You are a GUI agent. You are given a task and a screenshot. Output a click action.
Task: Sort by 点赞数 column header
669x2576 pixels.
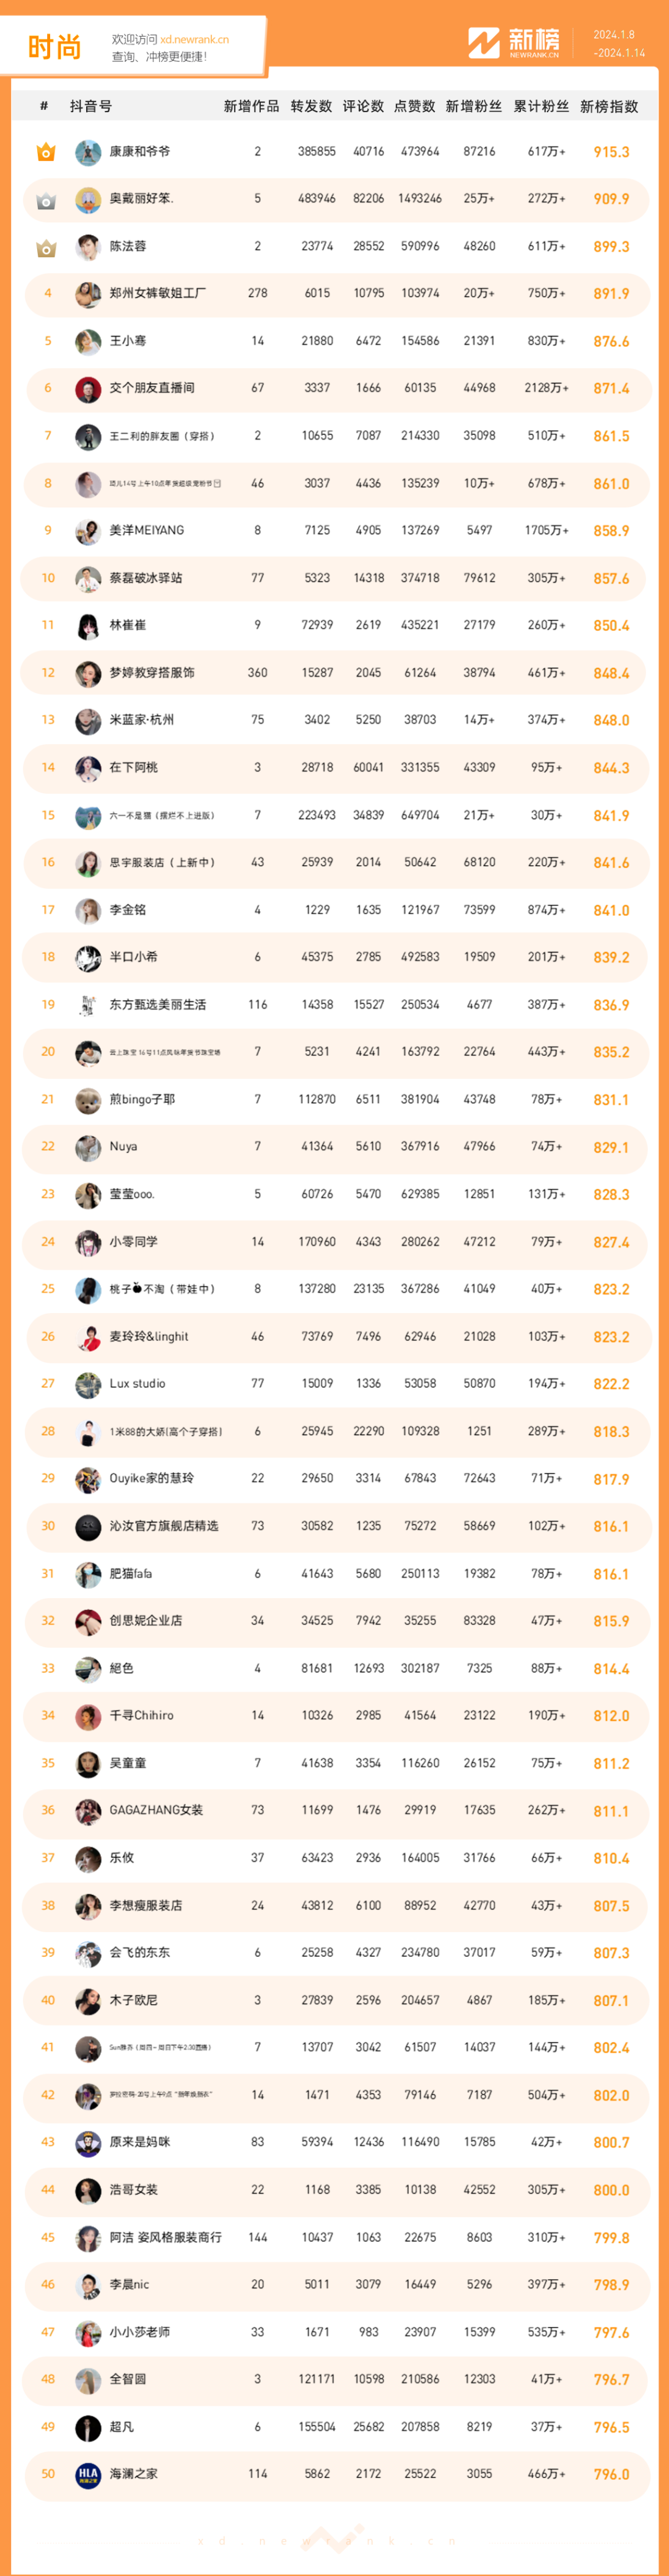(414, 106)
